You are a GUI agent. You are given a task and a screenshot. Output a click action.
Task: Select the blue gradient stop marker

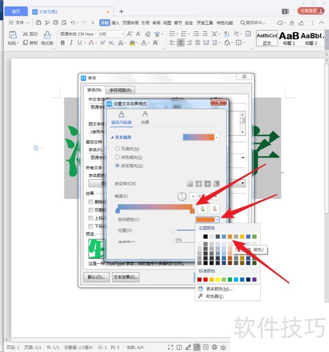tap(117, 211)
